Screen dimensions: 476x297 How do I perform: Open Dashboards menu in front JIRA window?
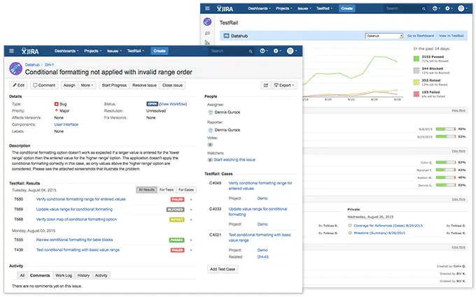coord(66,51)
